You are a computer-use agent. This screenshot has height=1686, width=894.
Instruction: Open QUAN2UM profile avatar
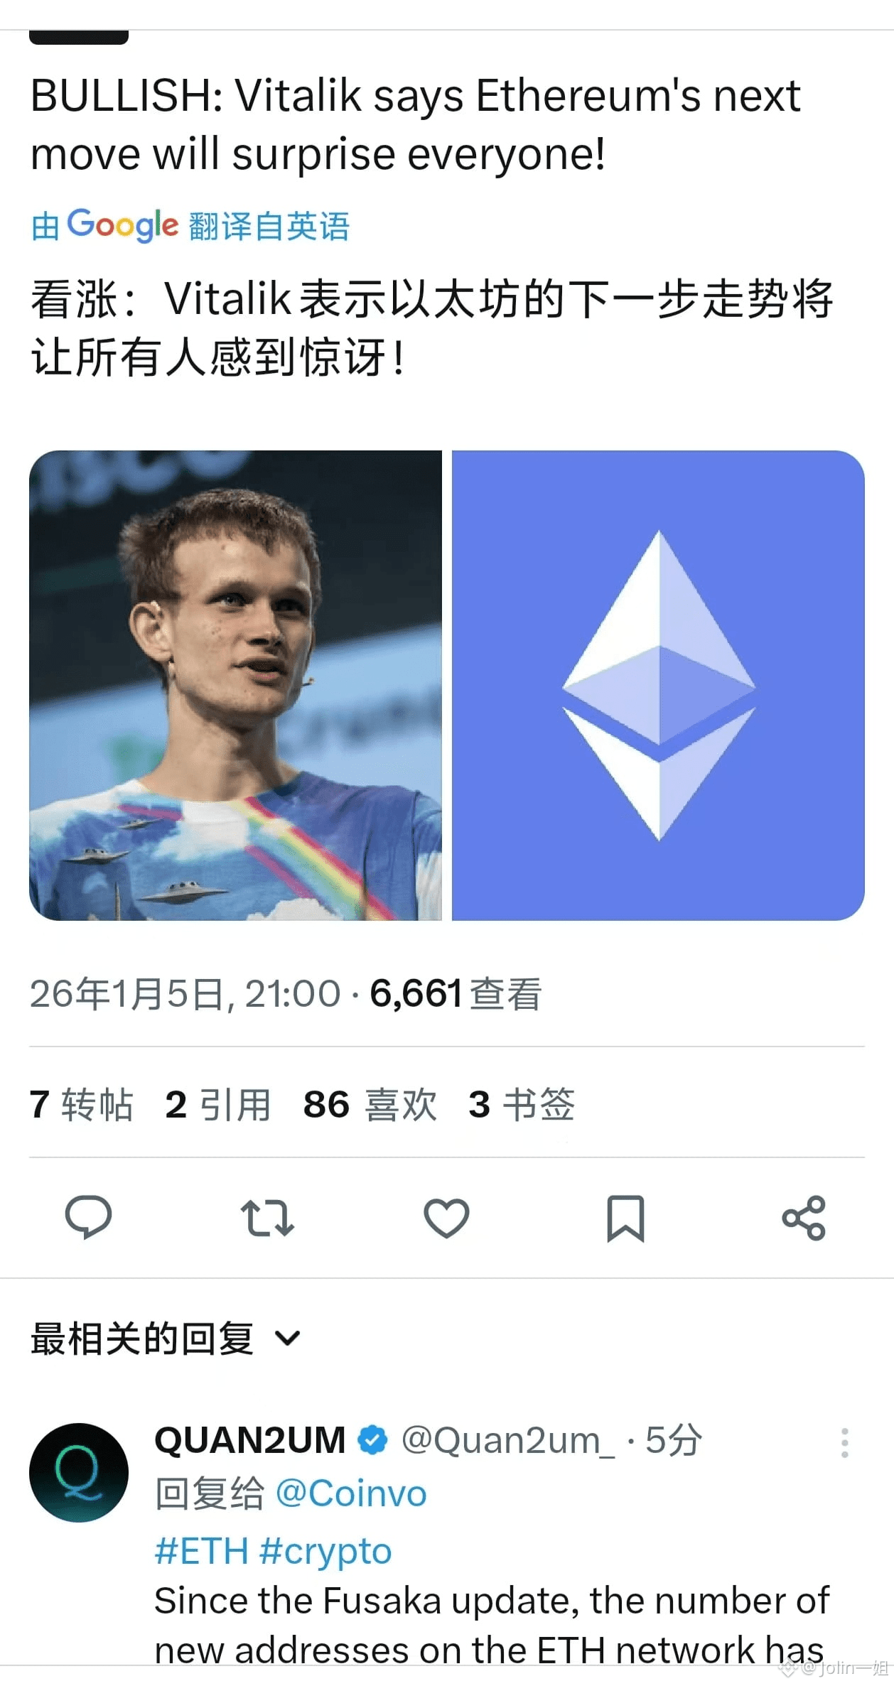[x=79, y=1472]
